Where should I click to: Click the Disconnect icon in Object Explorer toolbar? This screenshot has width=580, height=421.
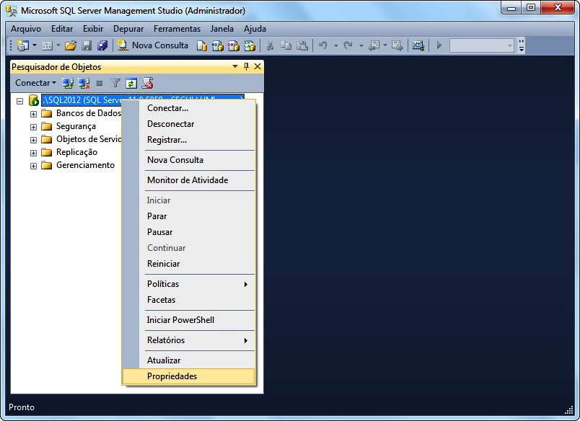(84, 84)
